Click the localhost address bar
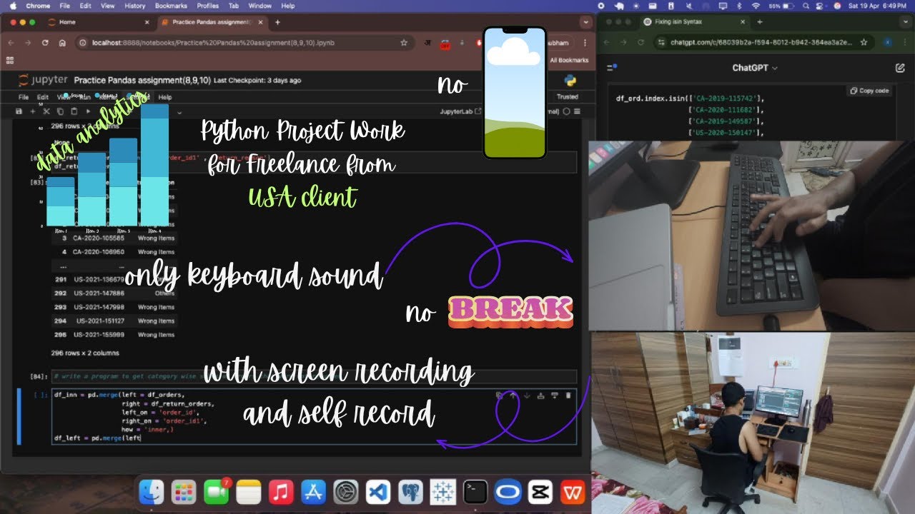This screenshot has width=915, height=514. (x=244, y=43)
